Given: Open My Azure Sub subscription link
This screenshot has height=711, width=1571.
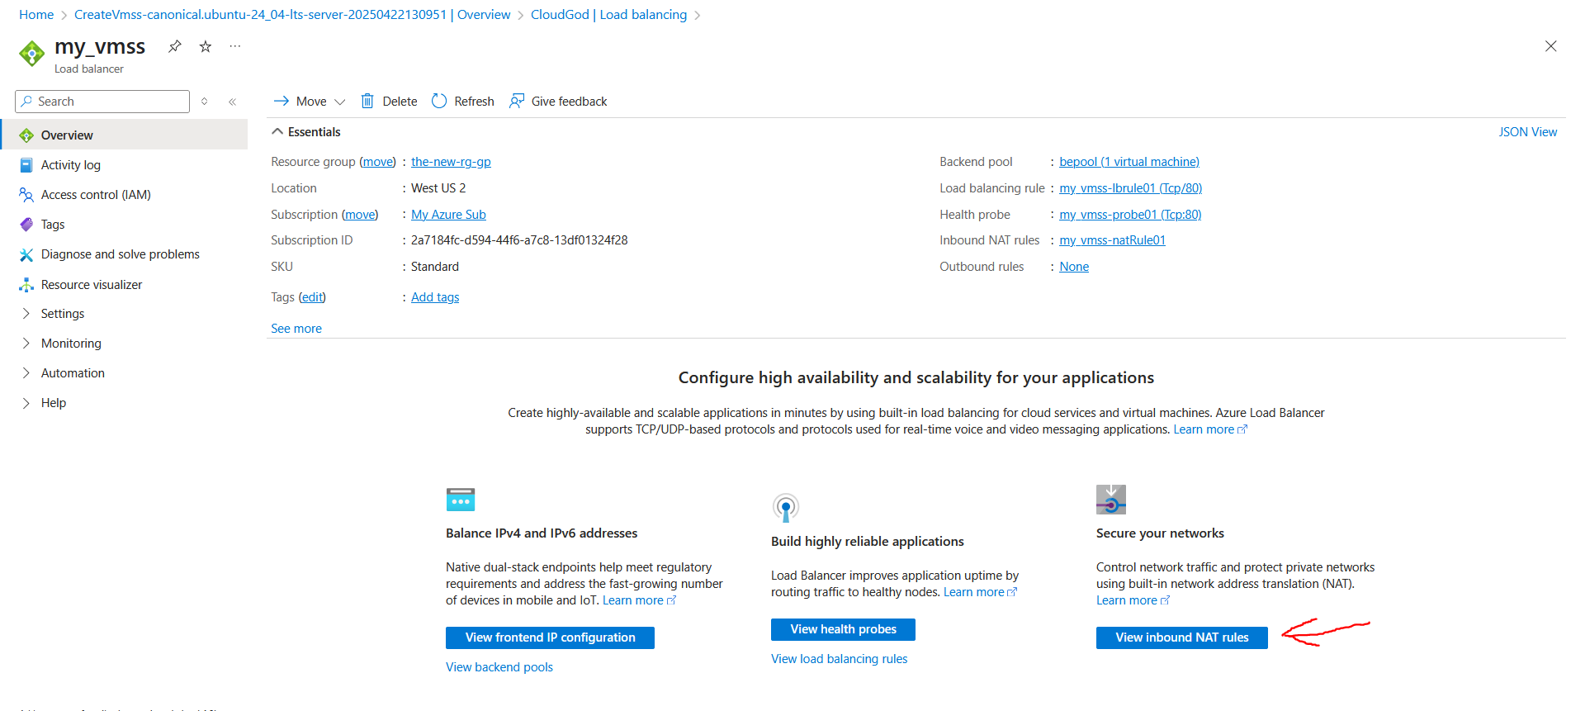Looking at the screenshot, I should pos(448,215).
